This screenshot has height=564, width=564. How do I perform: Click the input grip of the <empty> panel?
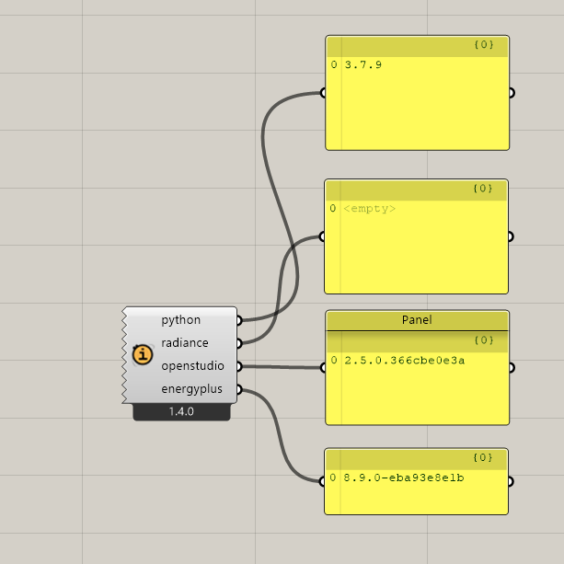click(x=324, y=236)
